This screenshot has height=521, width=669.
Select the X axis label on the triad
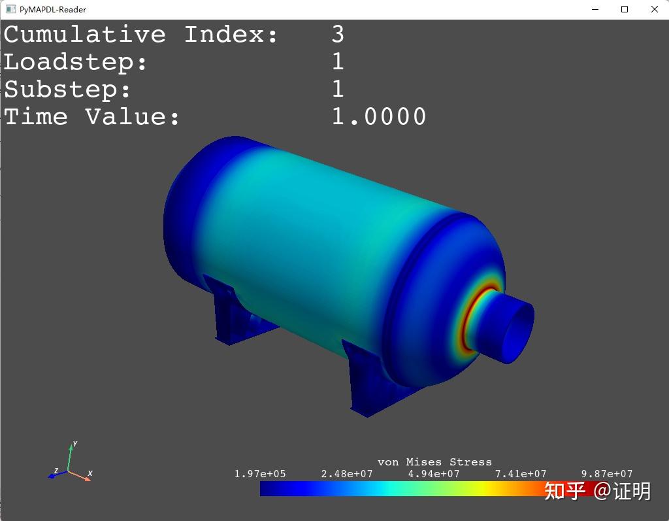(90, 474)
